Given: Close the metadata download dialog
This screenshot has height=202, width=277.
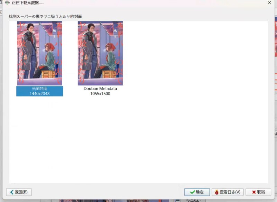Looking at the screenshot, I should click(269, 3).
